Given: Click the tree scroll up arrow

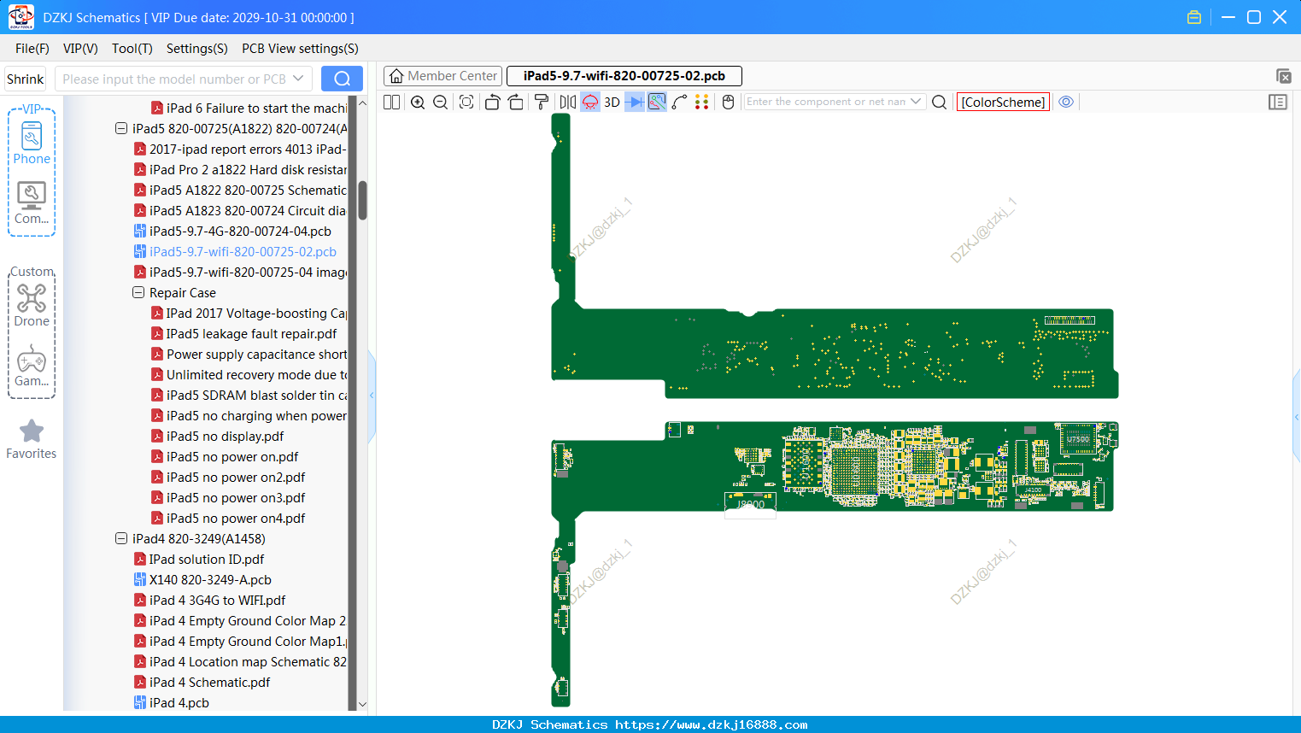Looking at the screenshot, I should tap(362, 103).
